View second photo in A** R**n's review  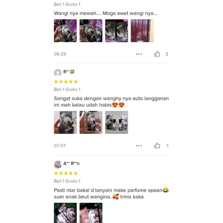[91, 213]
